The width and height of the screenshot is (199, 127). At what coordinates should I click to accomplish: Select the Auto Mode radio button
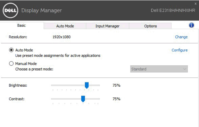click(11, 50)
